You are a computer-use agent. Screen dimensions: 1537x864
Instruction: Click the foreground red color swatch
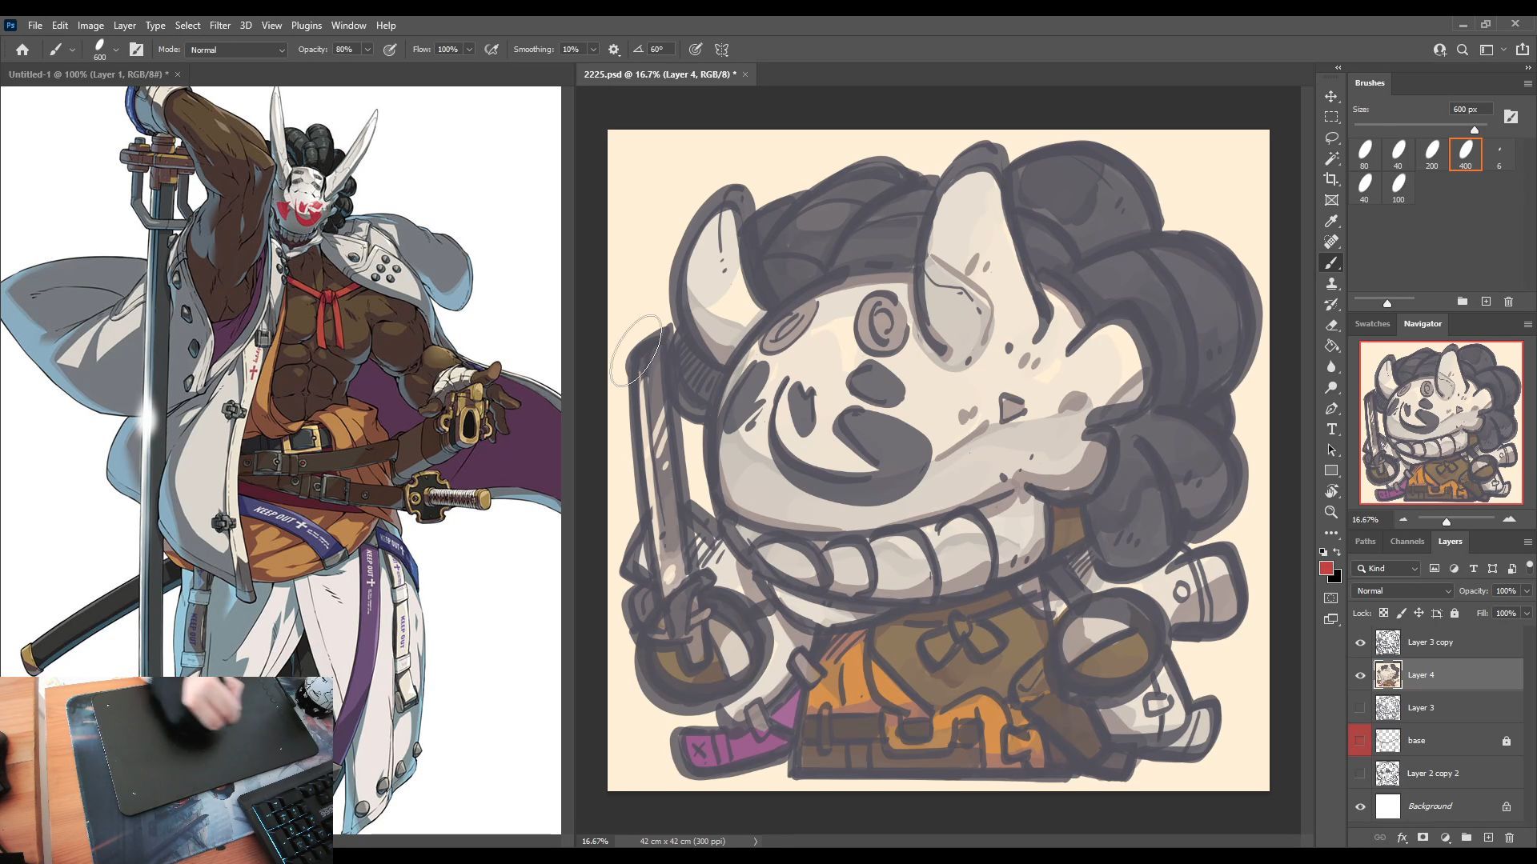(x=1326, y=569)
